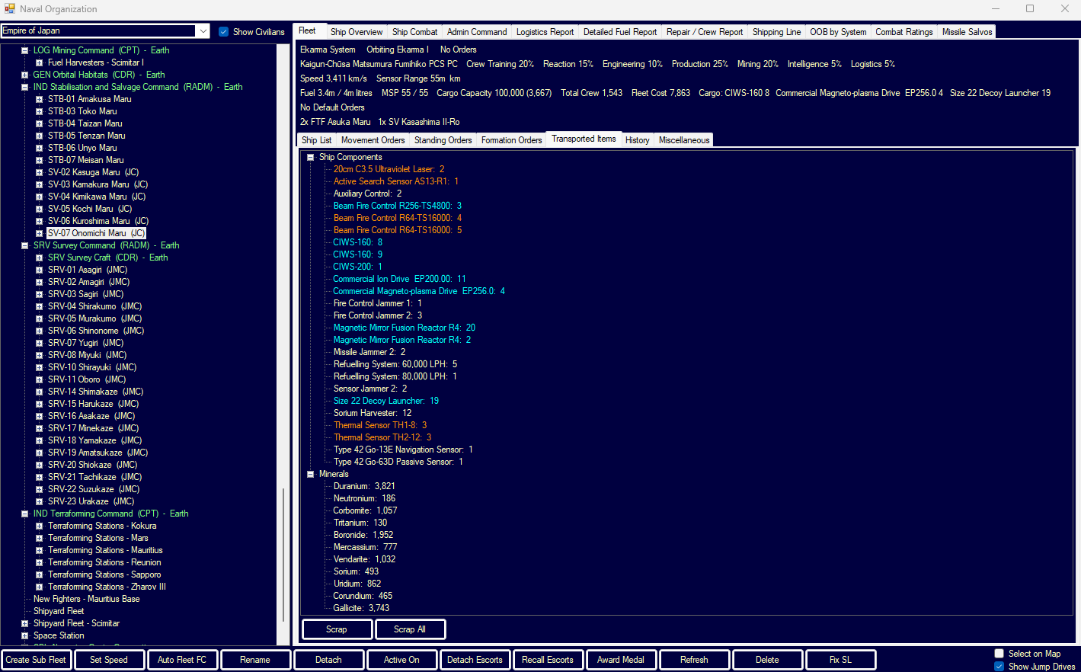The height and width of the screenshot is (672, 1081).
Task: Collapse the Ship Components tree section
Action: (x=310, y=157)
